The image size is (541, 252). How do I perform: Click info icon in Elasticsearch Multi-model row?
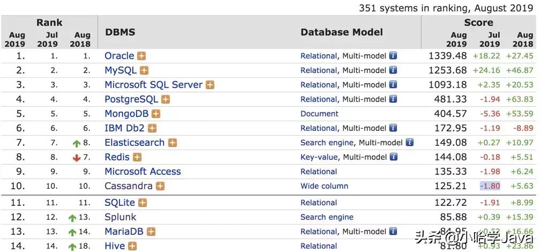coord(410,143)
